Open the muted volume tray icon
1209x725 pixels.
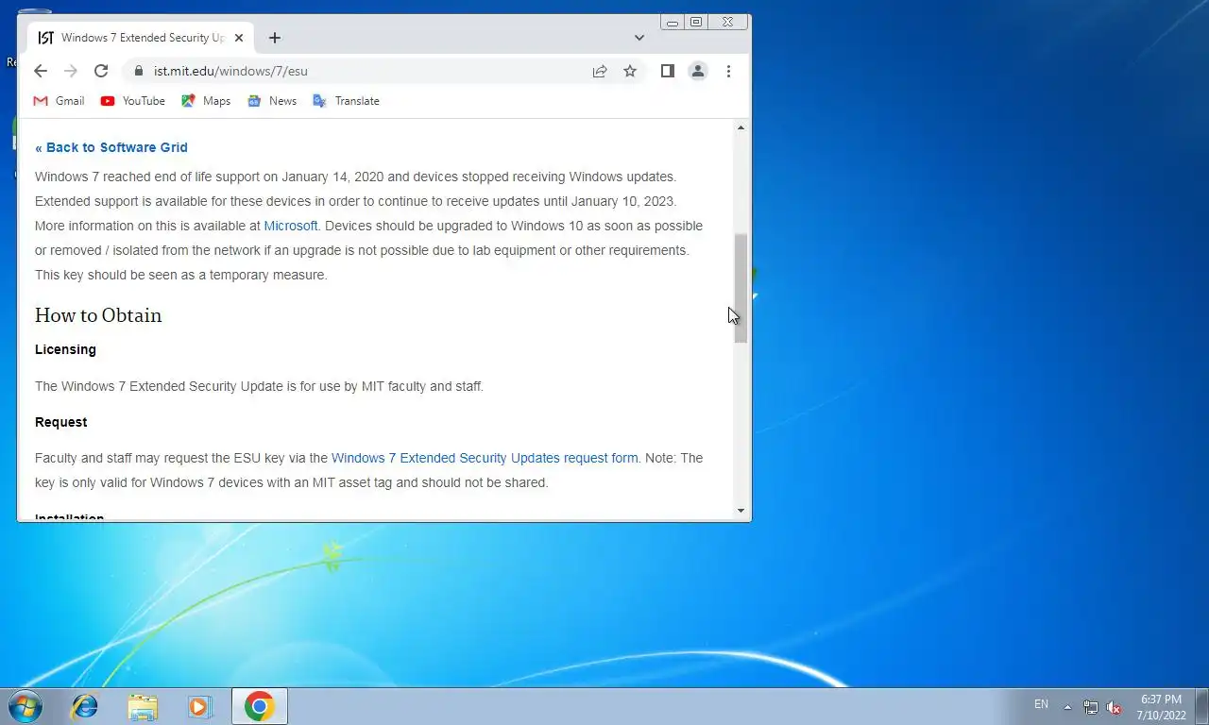point(1114,707)
